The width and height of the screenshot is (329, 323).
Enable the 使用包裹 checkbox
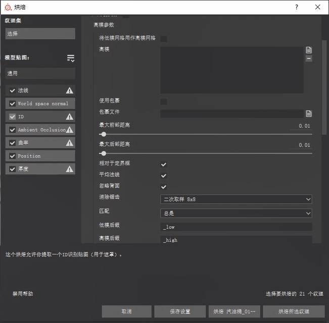[x=164, y=101]
